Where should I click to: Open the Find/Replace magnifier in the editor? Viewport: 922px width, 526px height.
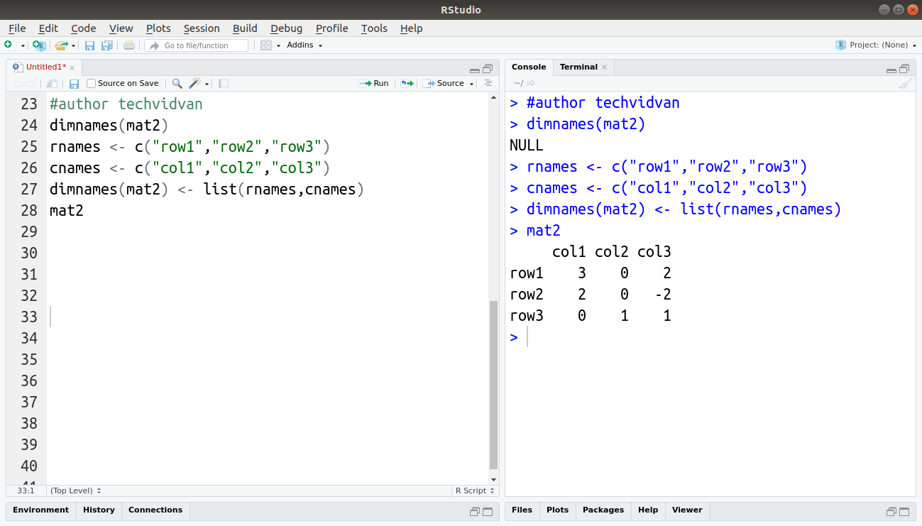point(176,83)
